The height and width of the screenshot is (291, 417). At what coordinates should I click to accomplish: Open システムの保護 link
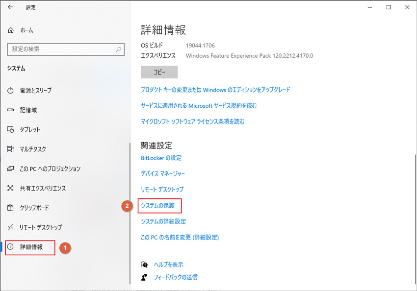pos(157,205)
